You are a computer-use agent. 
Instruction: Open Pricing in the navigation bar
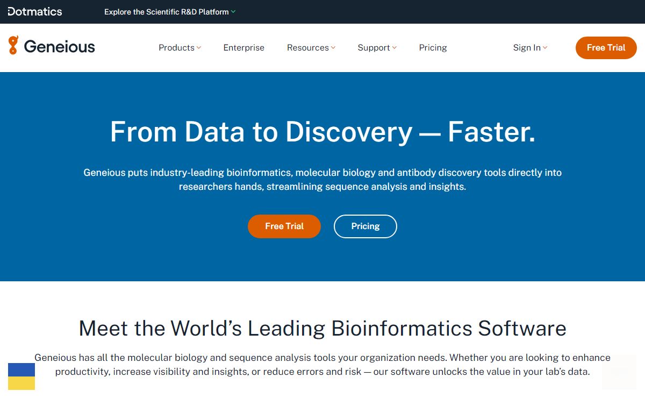433,47
